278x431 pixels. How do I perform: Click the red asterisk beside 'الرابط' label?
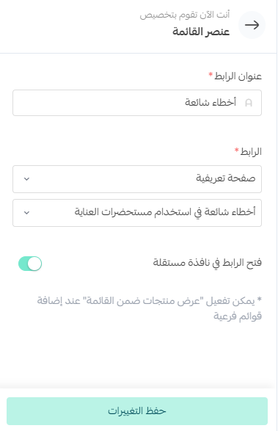236,150
